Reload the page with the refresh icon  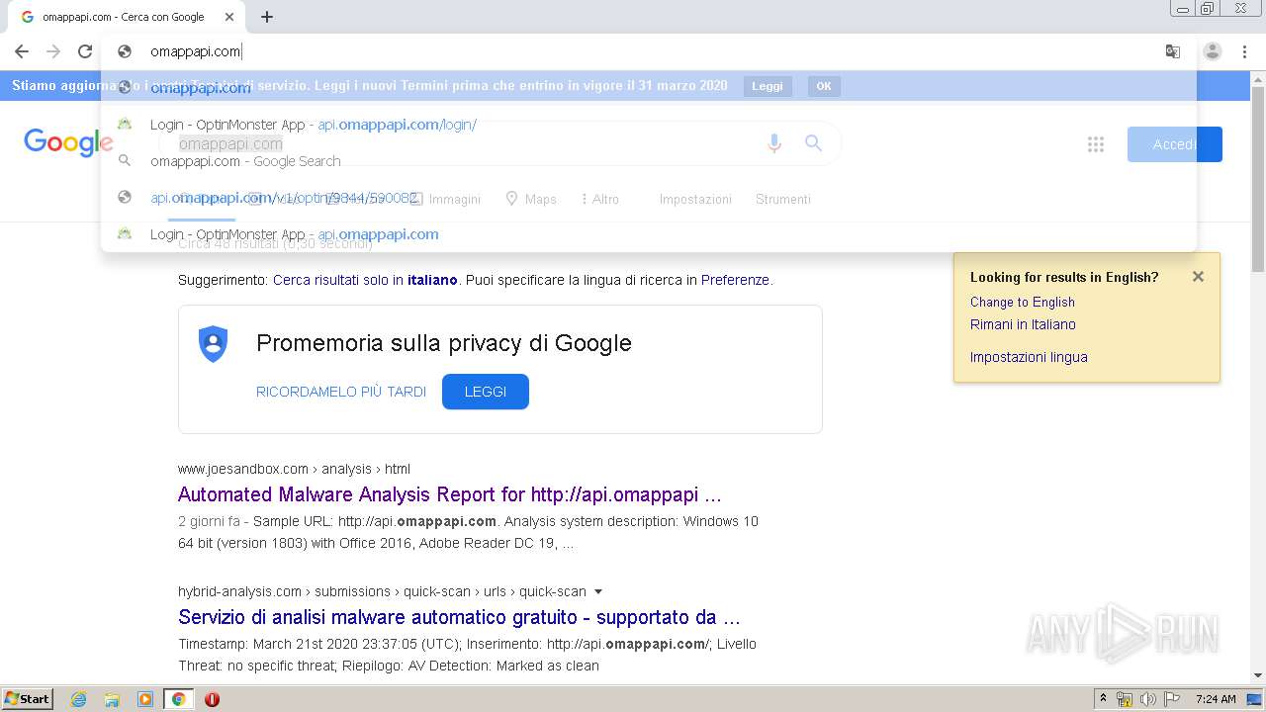pos(85,51)
